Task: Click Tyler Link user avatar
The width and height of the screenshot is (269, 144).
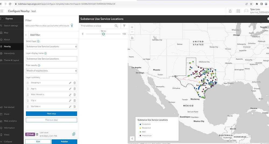Action: (246, 11)
